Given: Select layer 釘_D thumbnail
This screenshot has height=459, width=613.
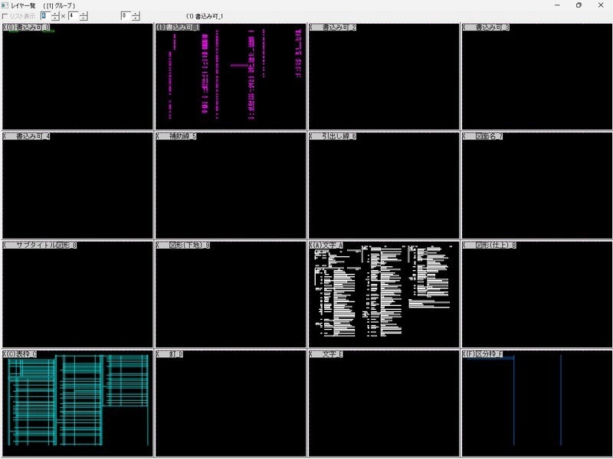Looking at the screenshot, I should [x=231, y=403].
